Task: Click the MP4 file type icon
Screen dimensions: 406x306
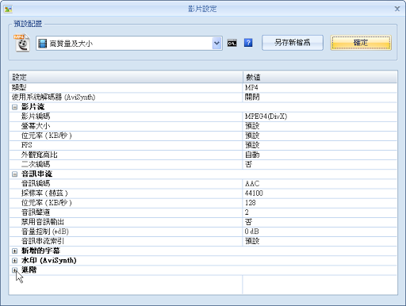Action: point(21,43)
